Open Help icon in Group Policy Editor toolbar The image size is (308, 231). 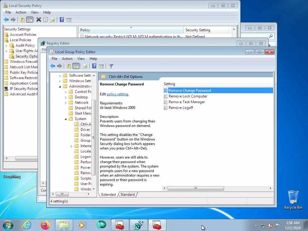click(x=94, y=66)
